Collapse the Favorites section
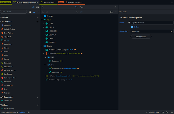The image size is (174, 114). pyautogui.click(x=37, y=18)
